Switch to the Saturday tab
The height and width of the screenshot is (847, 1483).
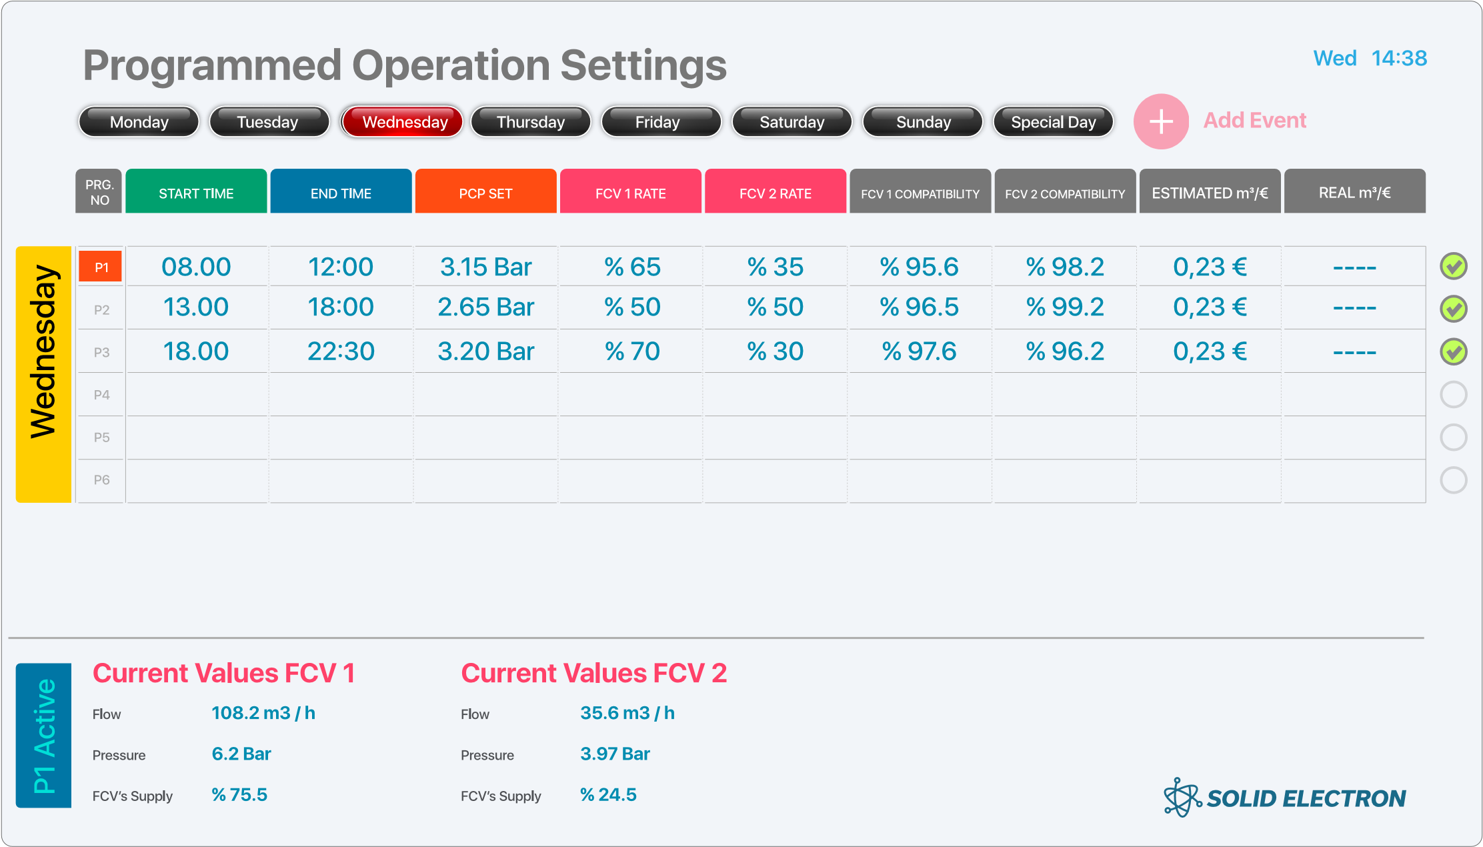(x=792, y=122)
